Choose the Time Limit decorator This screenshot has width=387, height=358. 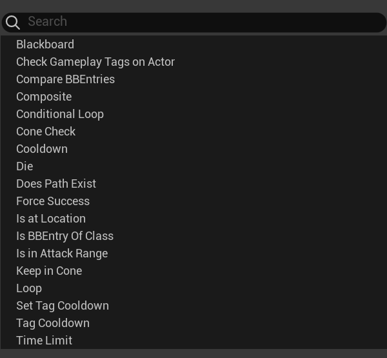point(44,341)
